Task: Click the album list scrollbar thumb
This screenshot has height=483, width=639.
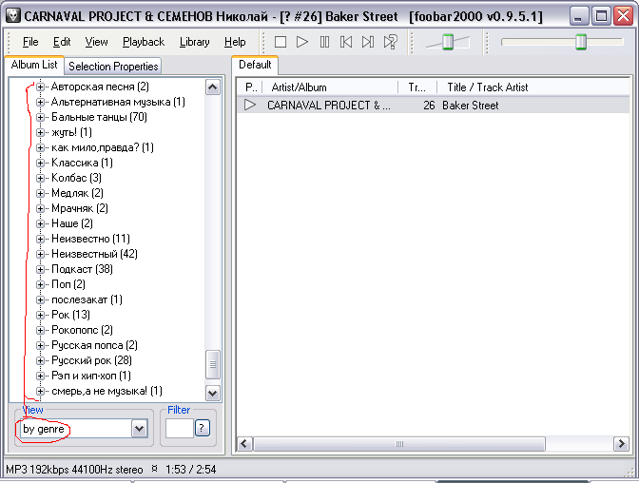Action: (213, 364)
